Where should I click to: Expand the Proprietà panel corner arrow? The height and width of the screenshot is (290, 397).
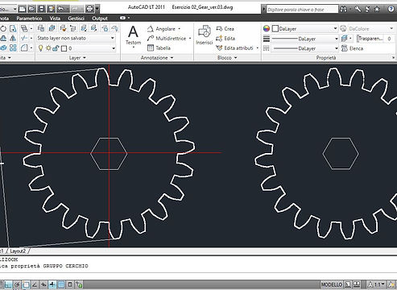[x=393, y=58]
